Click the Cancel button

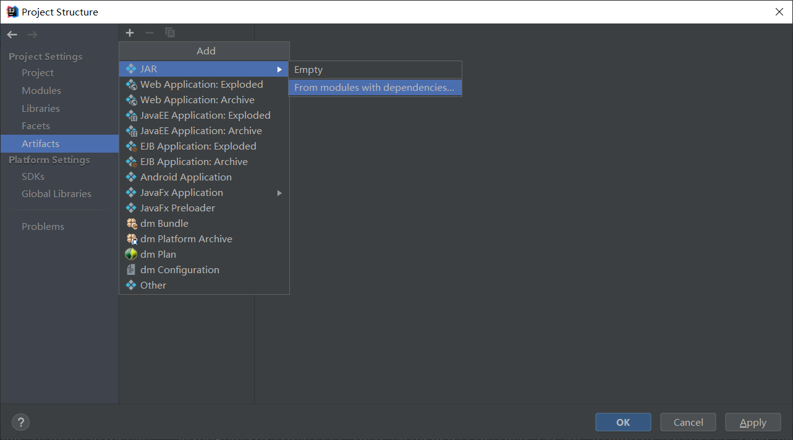coord(688,423)
